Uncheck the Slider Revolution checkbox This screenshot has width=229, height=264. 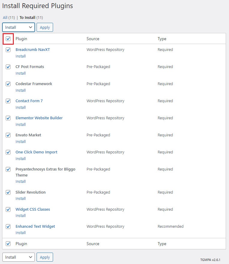click(8, 192)
